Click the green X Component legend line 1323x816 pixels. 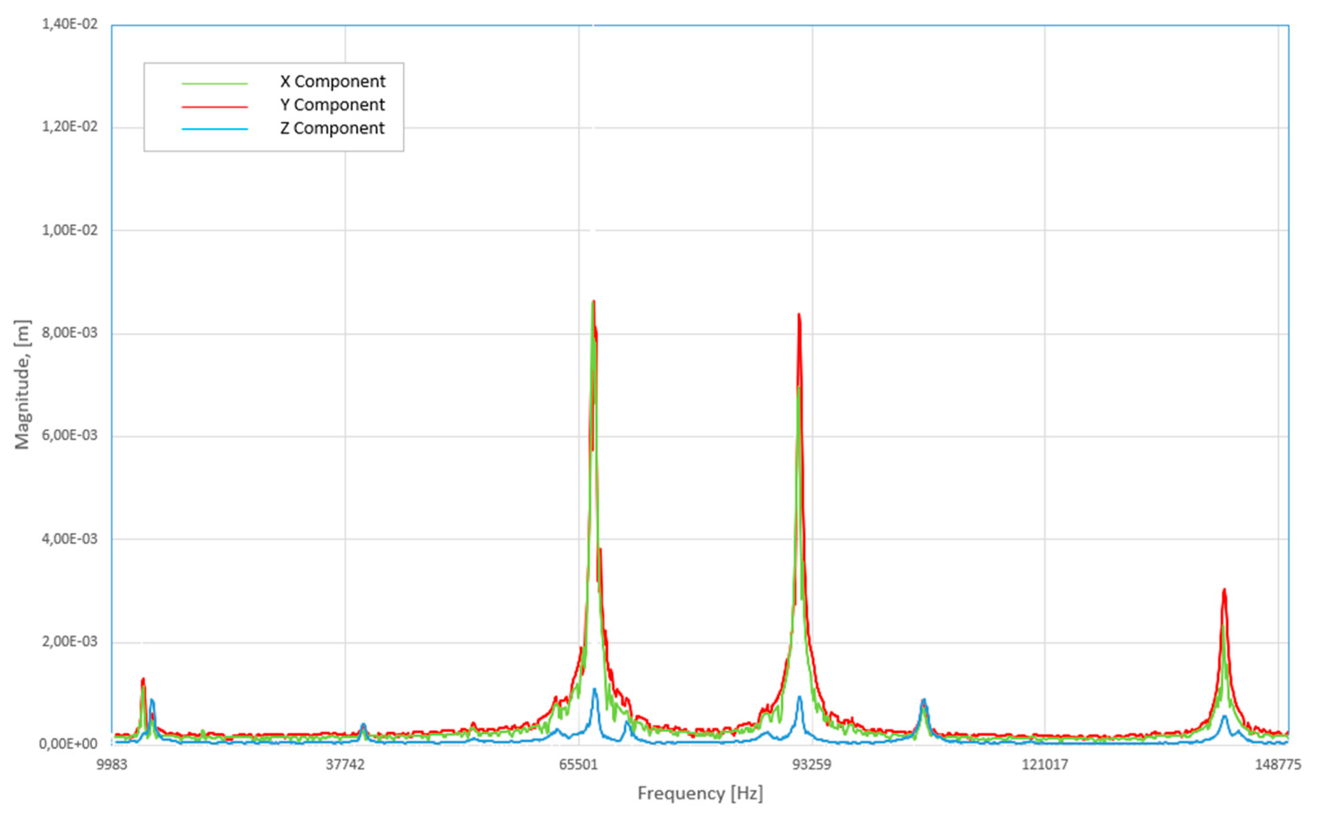pyautogui.click(x=215, y=84)
